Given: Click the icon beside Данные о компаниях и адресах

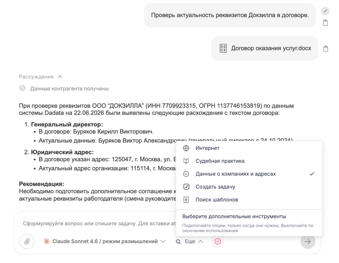Looking at the screenshot, I should pos(186,174).
